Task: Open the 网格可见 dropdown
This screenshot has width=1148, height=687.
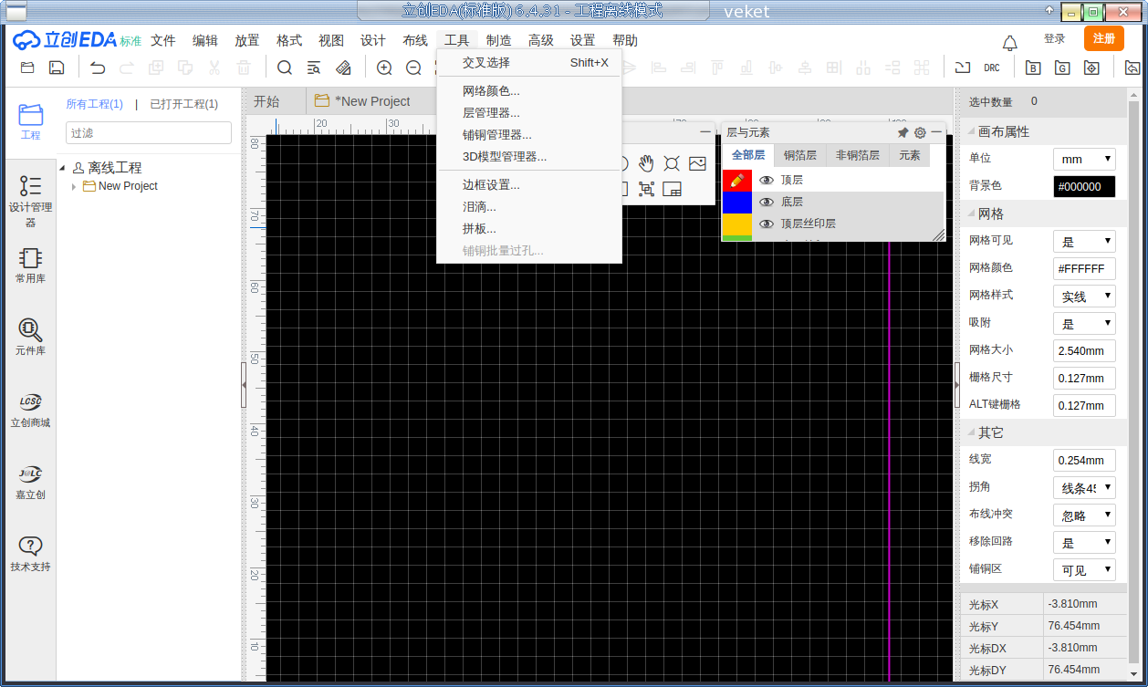Action: (1084, 241)
